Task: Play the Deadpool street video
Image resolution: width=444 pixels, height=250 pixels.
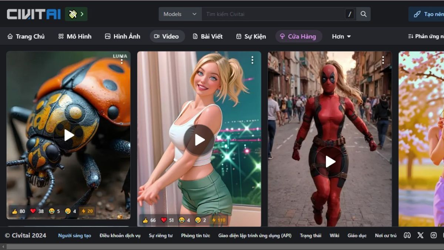Action: (x=330, y=161)
